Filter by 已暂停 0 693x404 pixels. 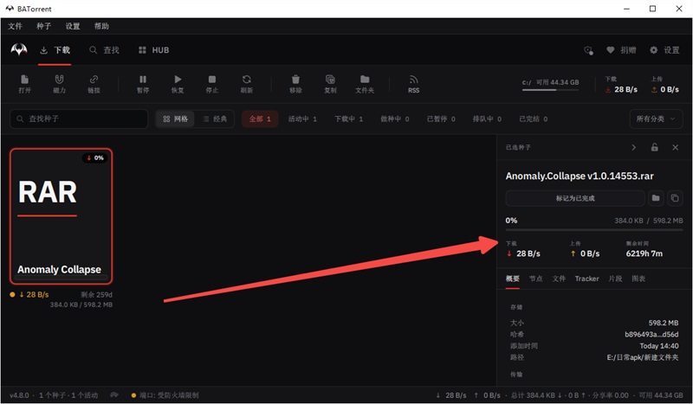tap(441, 119)
